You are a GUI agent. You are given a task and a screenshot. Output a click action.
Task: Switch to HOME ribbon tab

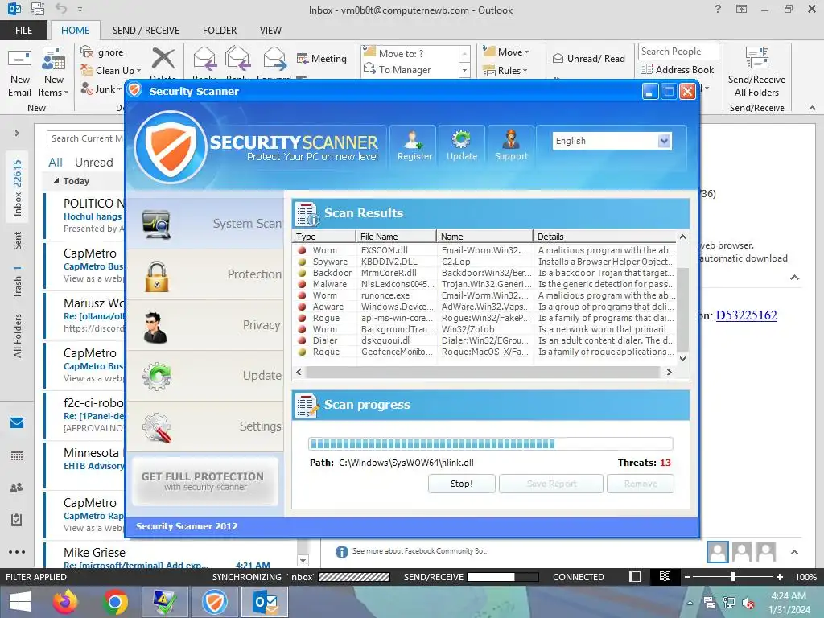pyautogui.click(x=75, y=30)
